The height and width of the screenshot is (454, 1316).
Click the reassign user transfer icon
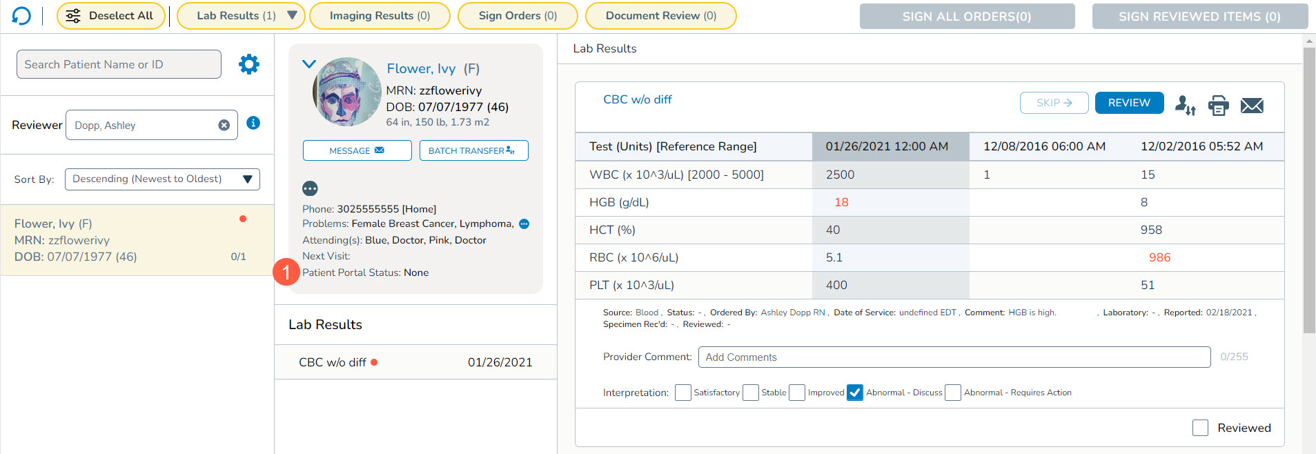tap(1185, 106)
